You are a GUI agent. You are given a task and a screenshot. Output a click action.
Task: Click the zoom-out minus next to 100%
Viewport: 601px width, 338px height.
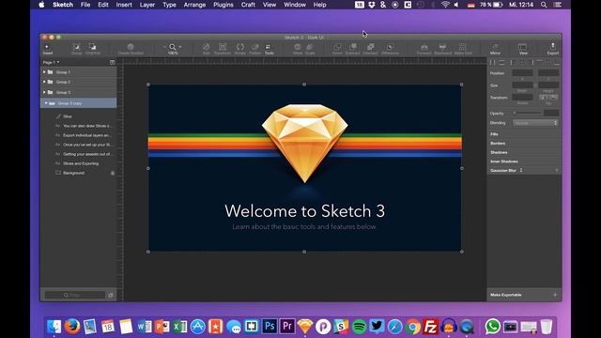tap(165, 47)
